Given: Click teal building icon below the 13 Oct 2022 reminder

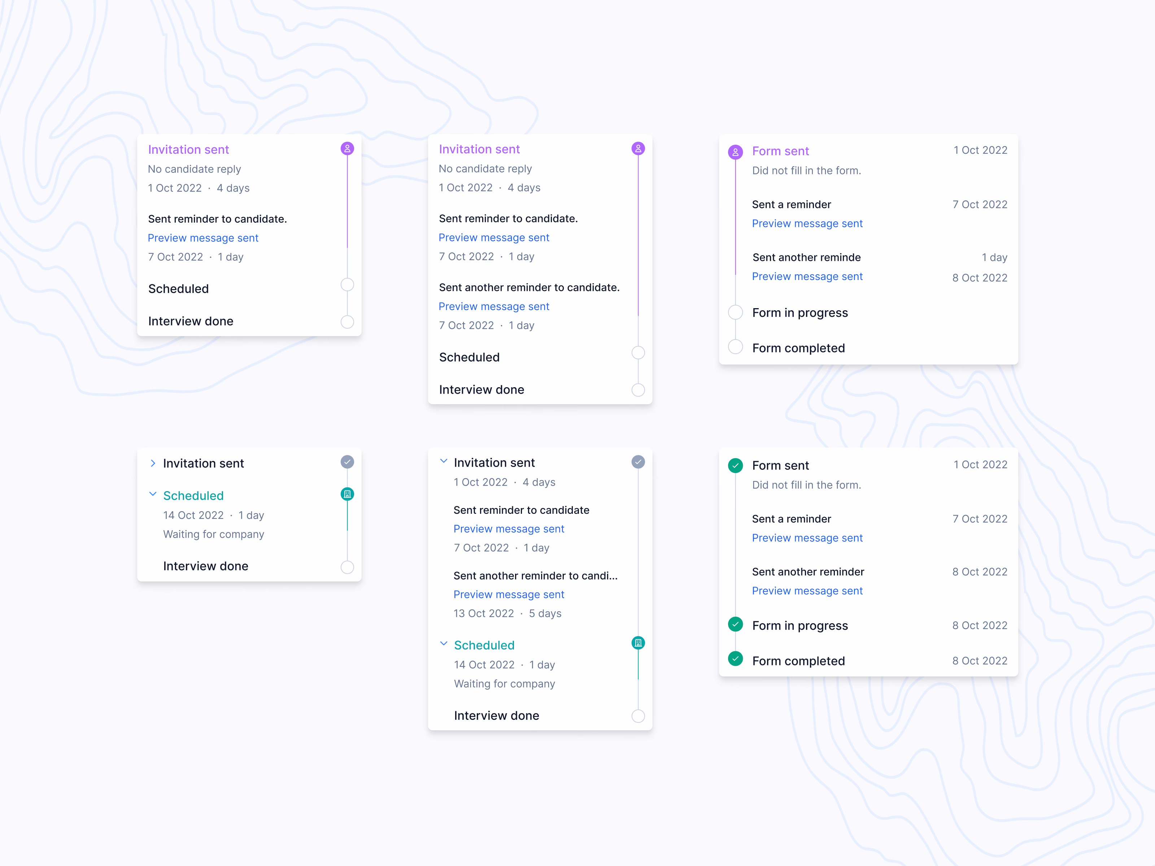Looking at the screenshot, I should [638, 643].
